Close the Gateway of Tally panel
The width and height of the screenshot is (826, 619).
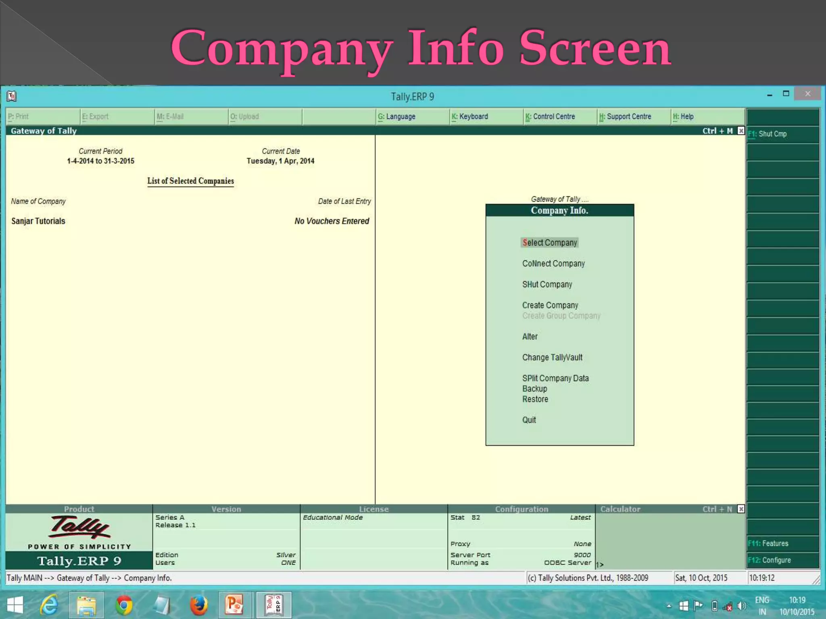(741, 131)
